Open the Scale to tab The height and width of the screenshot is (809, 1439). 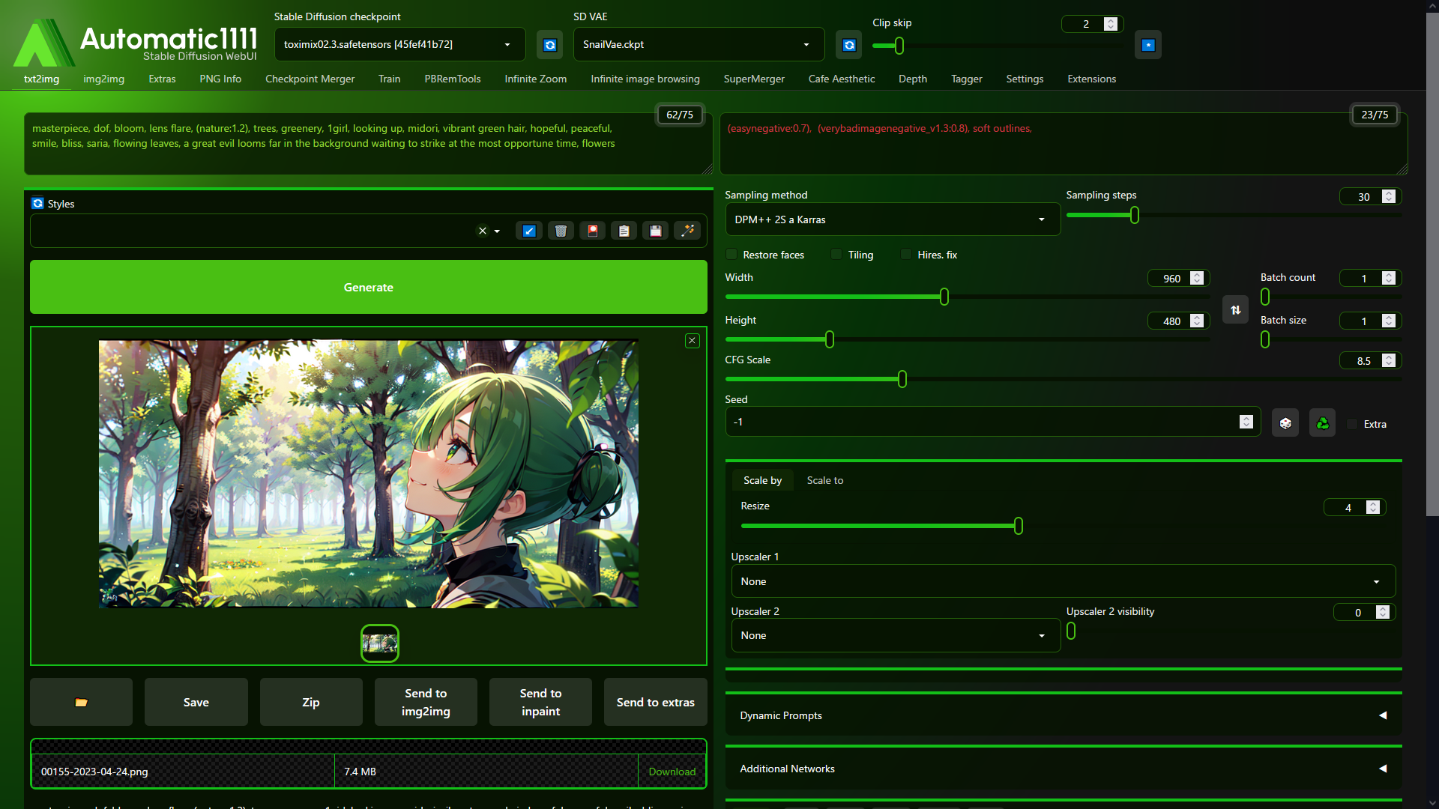824,480
